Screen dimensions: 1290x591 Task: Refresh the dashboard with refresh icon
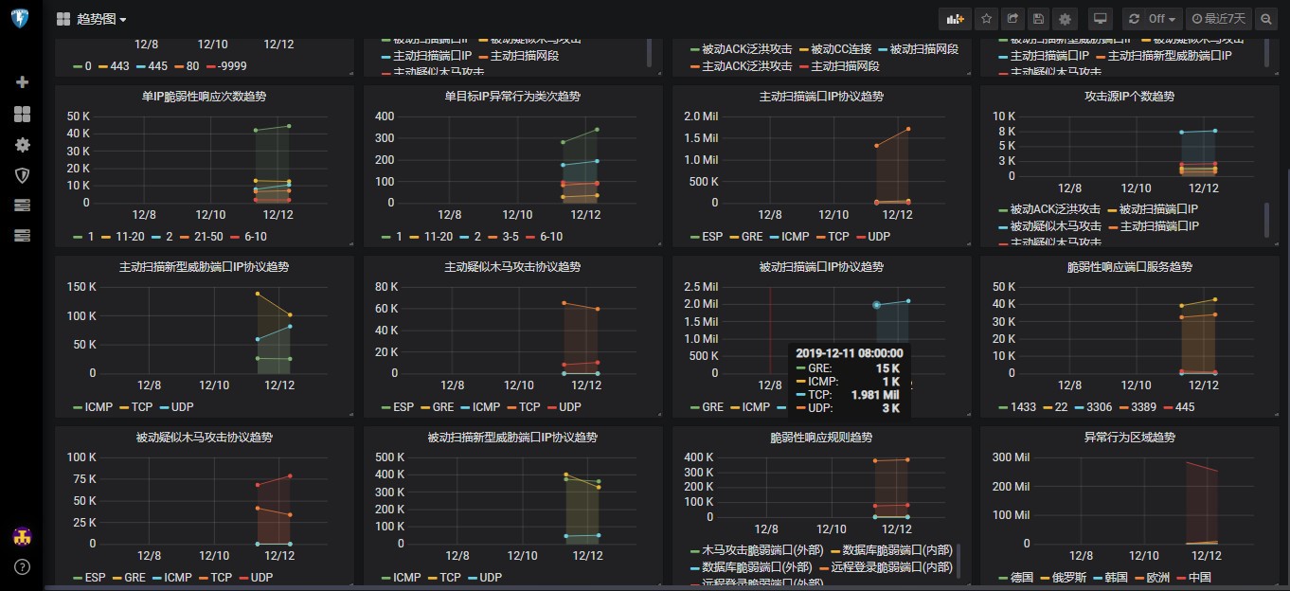point(1133,19)
